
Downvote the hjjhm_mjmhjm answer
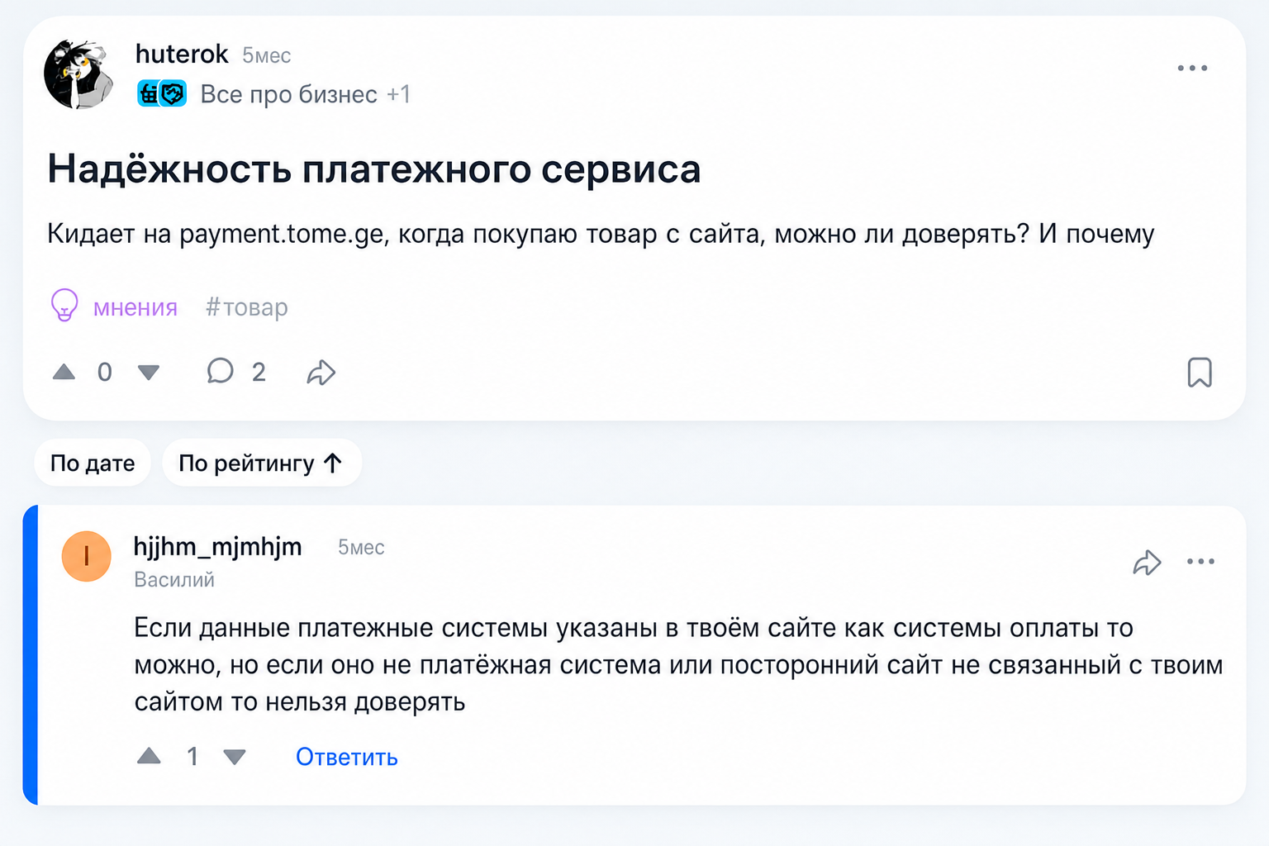pos(235,756)
